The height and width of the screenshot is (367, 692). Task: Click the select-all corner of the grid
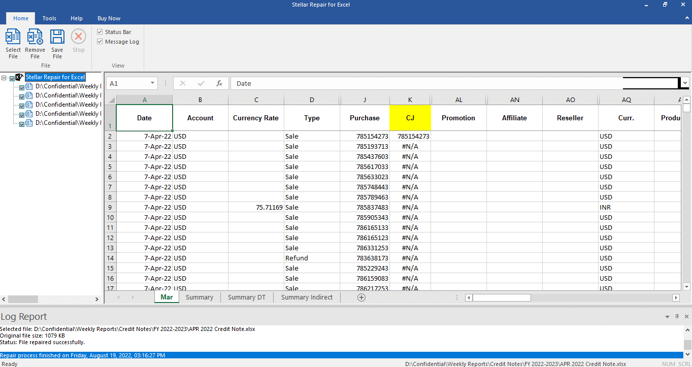tap(110, 99)
